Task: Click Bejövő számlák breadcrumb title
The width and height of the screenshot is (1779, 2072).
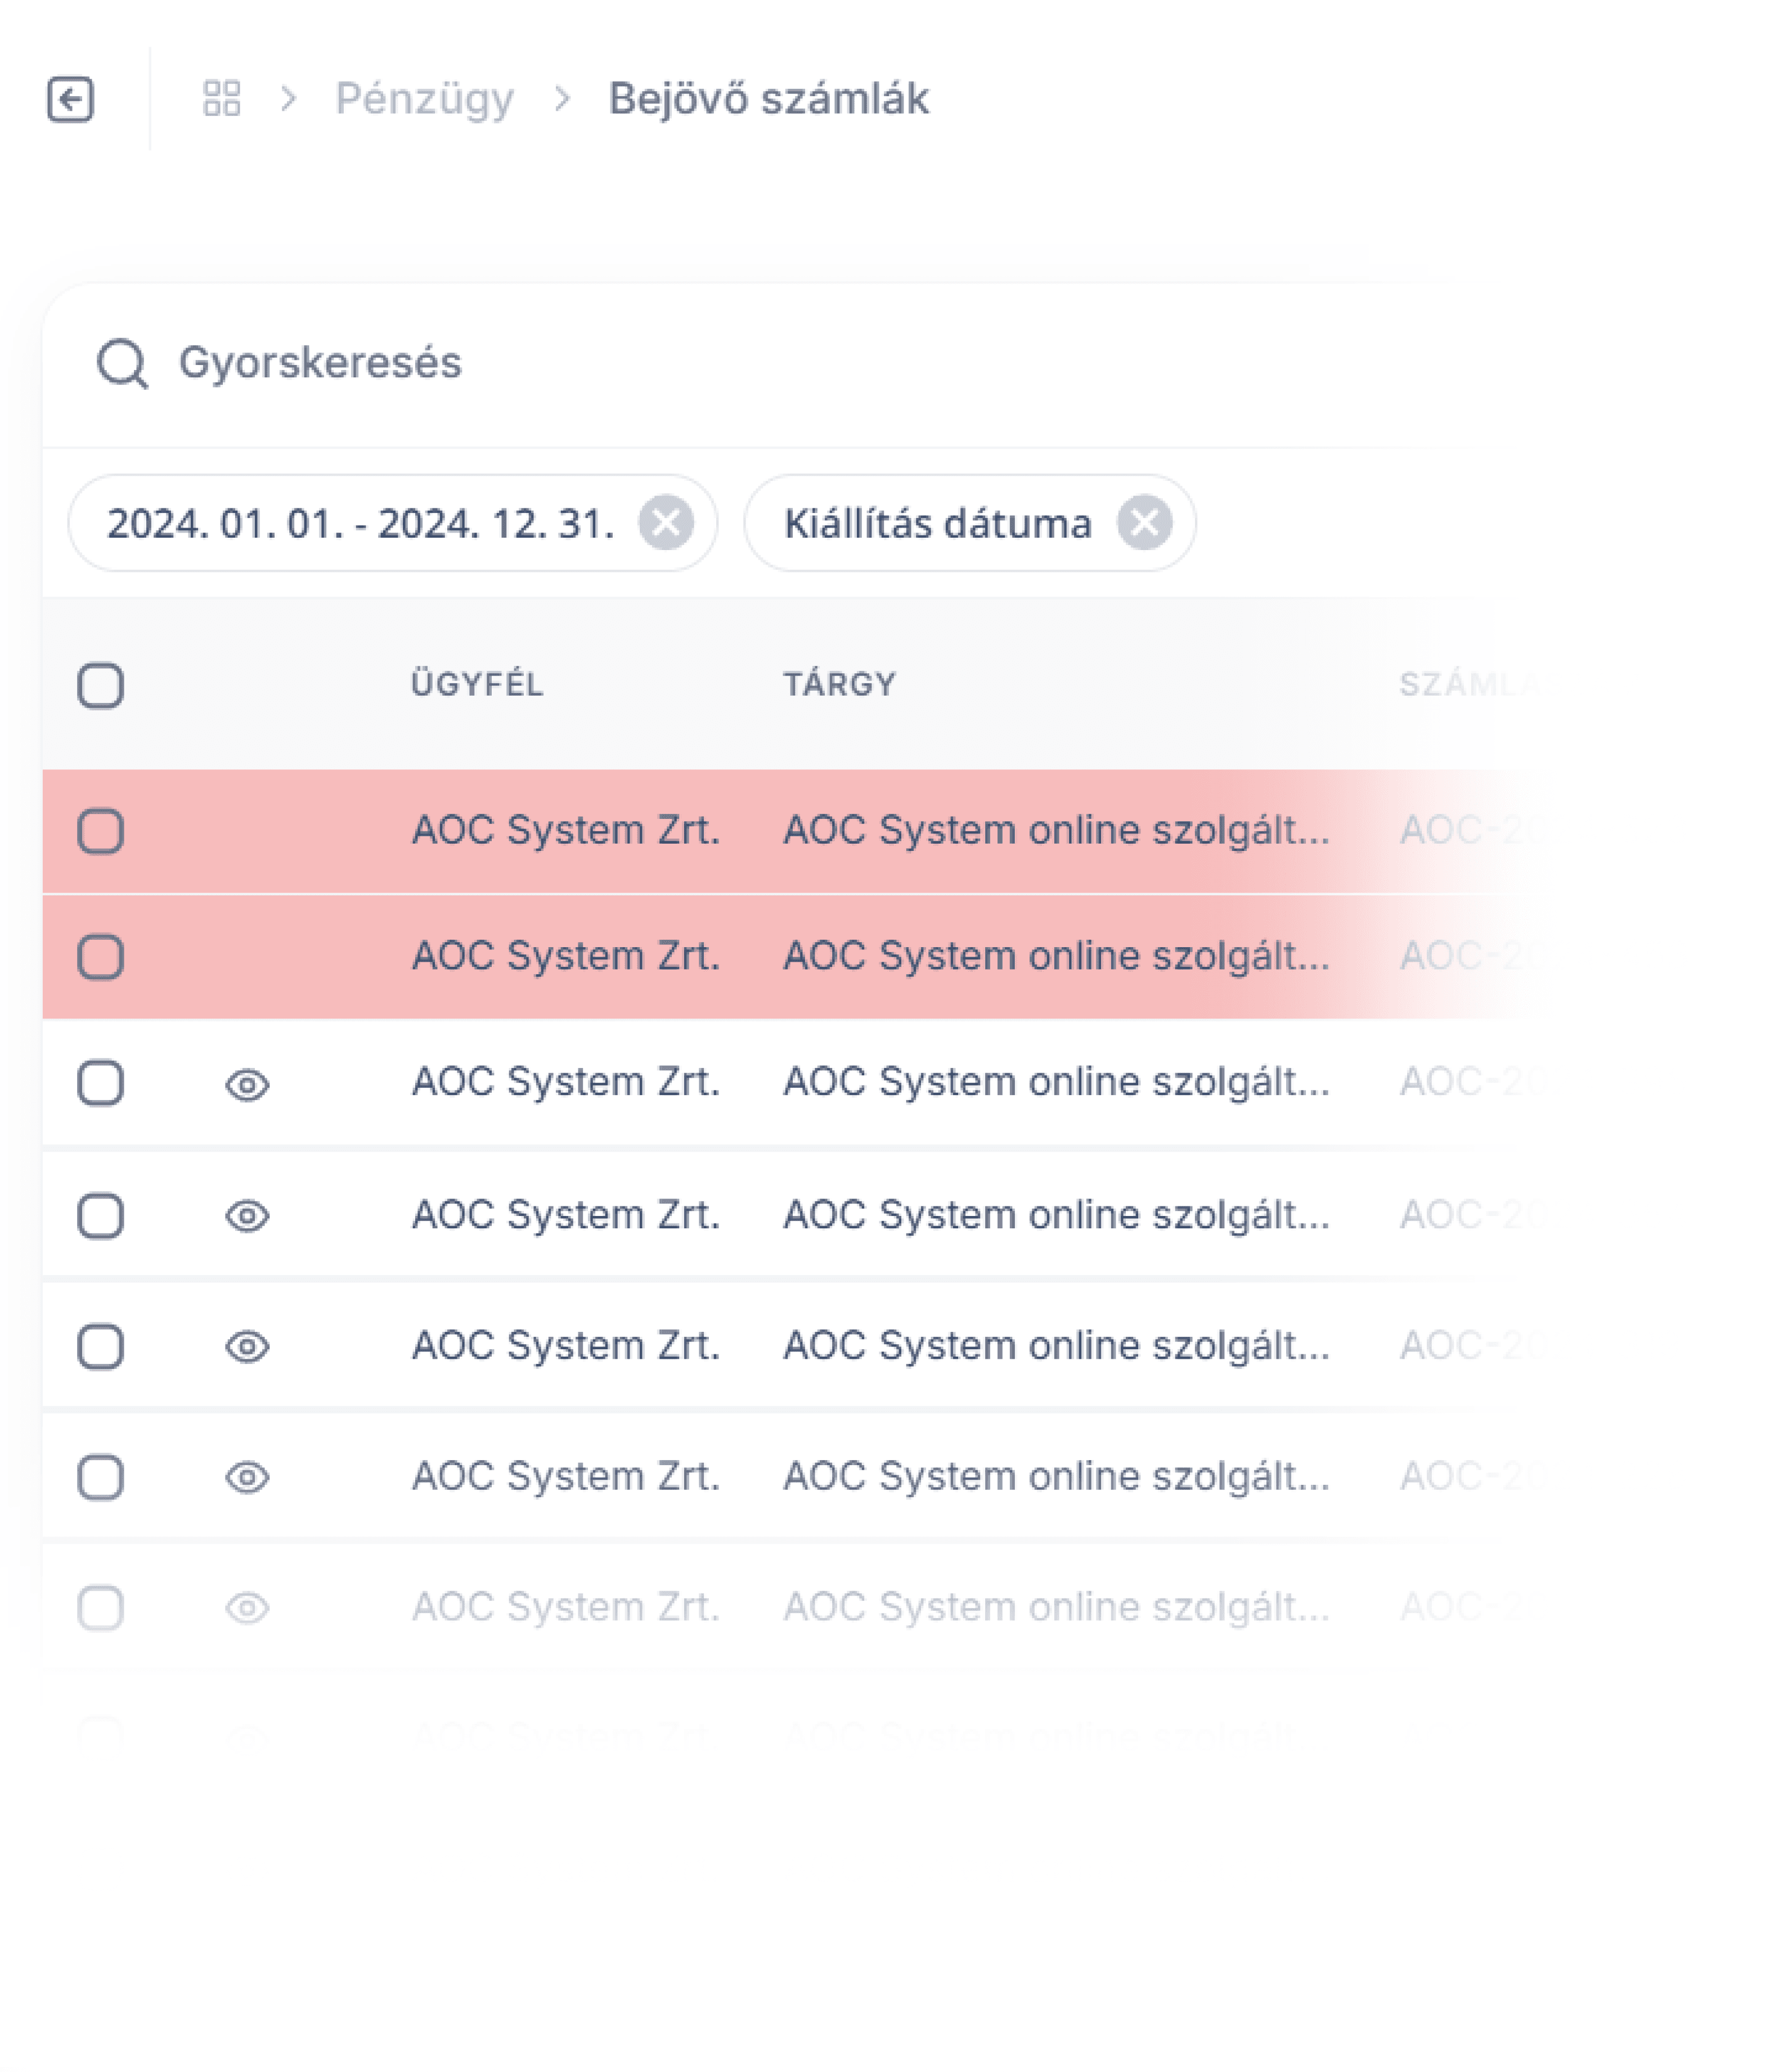Action: (x=767, y=99)
